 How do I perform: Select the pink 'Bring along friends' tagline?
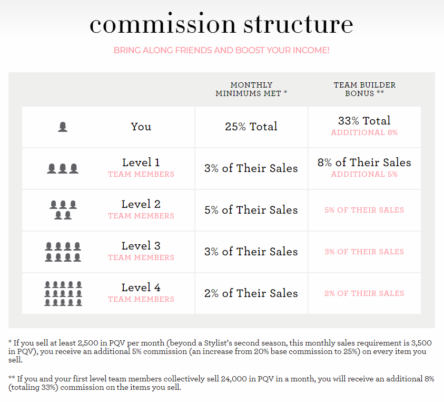pyautogui.click(x=221, y=51)
